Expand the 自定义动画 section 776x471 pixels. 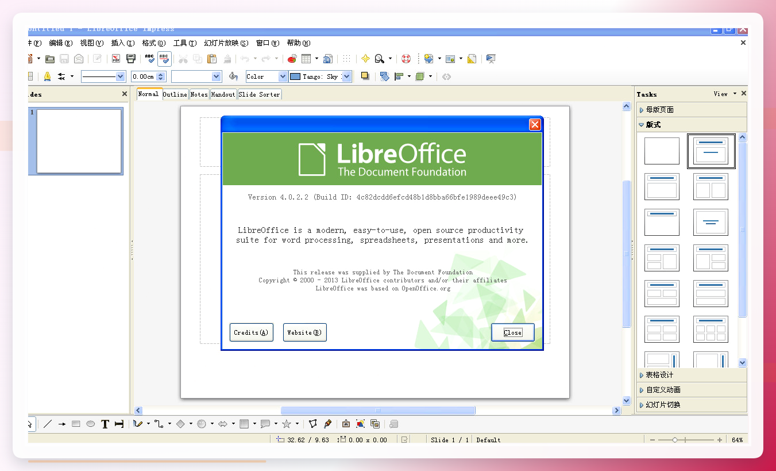tap(692, 389)
